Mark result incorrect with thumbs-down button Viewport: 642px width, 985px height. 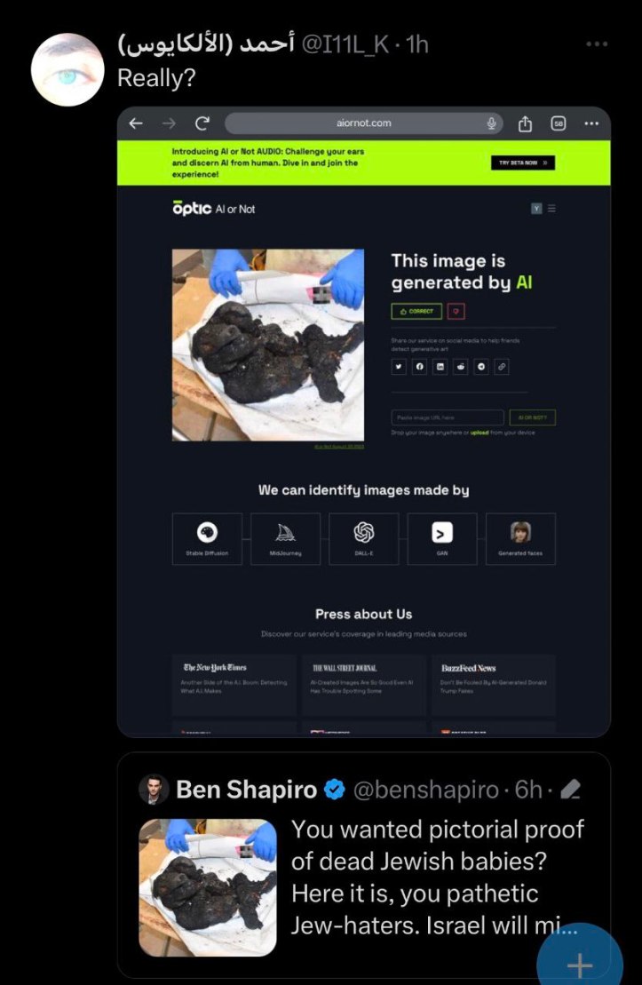(456, 312)
